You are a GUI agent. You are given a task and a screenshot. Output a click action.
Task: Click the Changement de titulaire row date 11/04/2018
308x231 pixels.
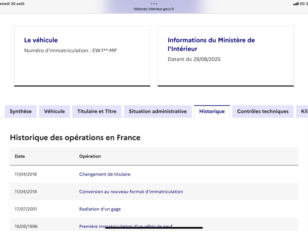pyautogui.click(x=26, y=174)
